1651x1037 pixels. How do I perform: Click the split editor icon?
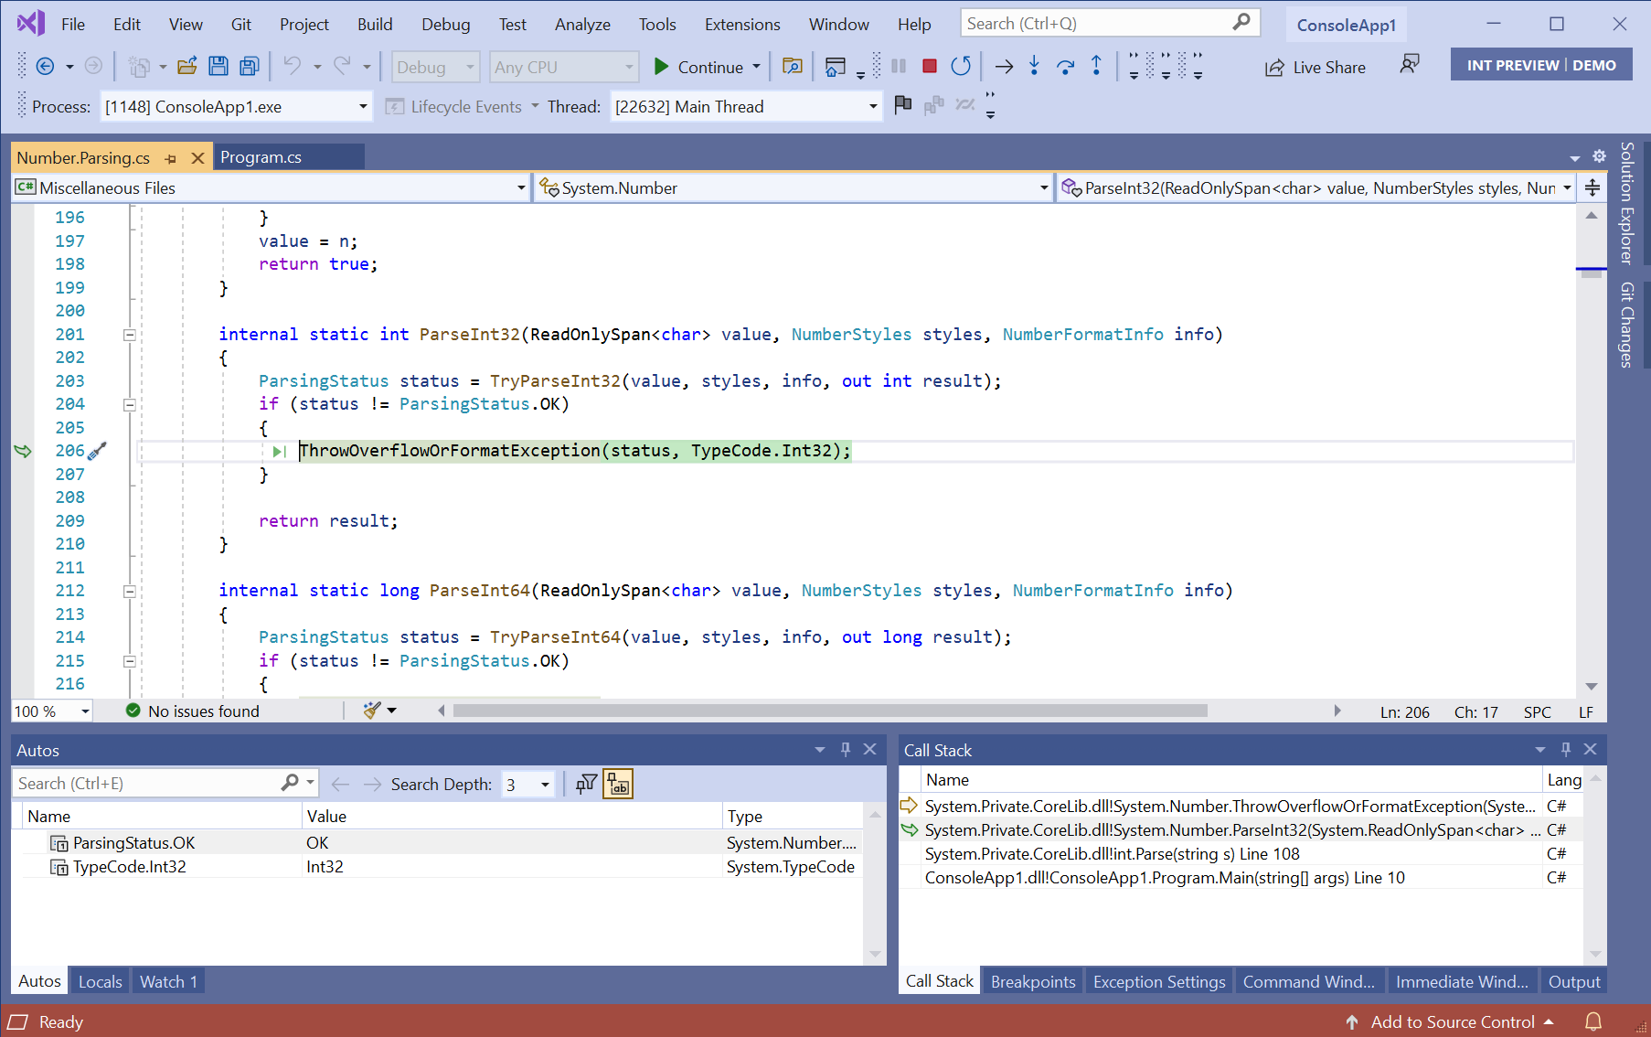1592,187
